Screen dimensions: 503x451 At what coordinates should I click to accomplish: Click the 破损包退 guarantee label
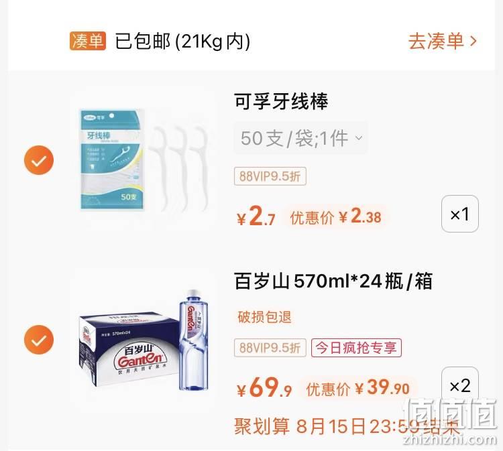[x=264, y=317]
